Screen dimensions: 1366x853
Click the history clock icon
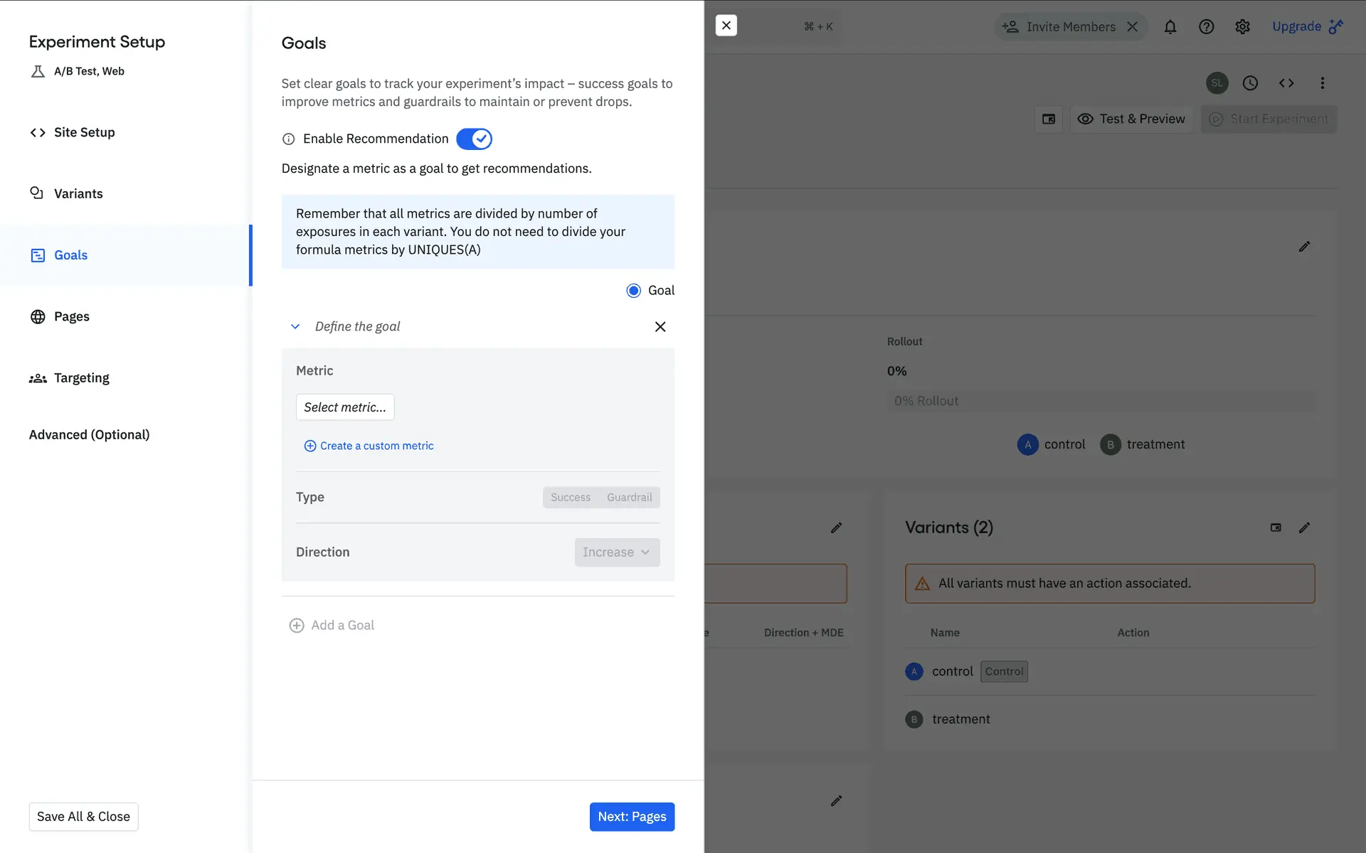pyautogui.click(x=1250, y=83)
